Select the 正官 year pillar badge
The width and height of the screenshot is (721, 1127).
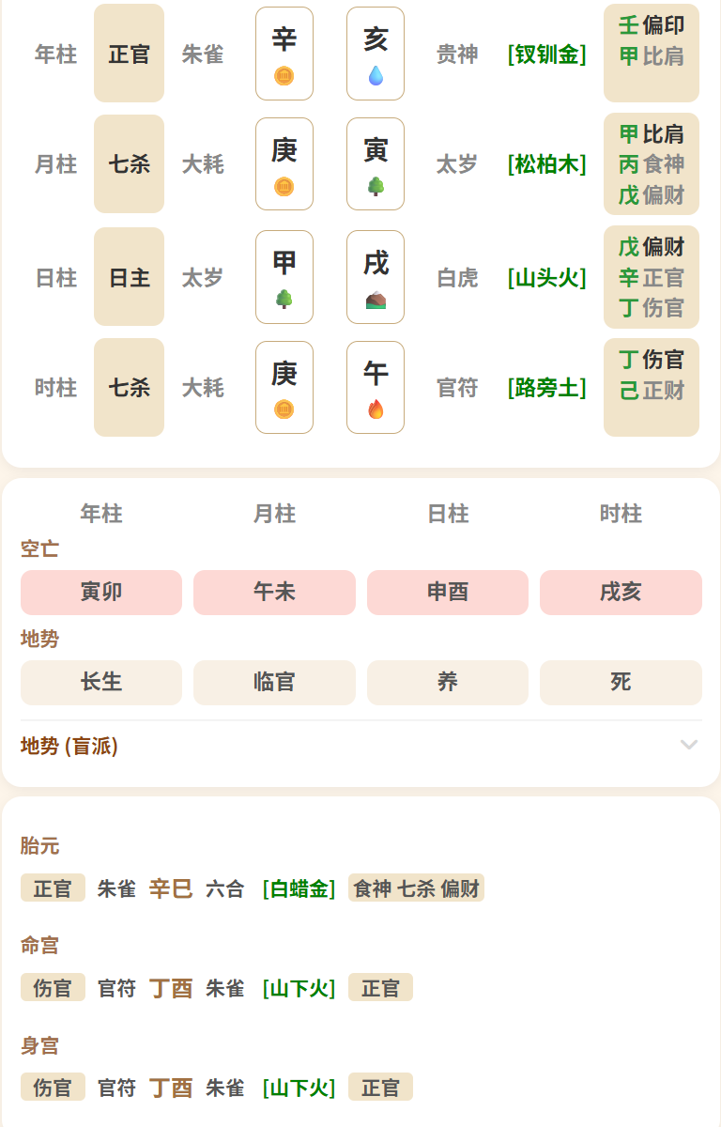click(129, 54)
